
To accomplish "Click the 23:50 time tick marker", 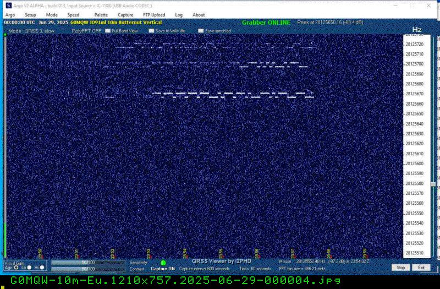I will pos(40,254).
